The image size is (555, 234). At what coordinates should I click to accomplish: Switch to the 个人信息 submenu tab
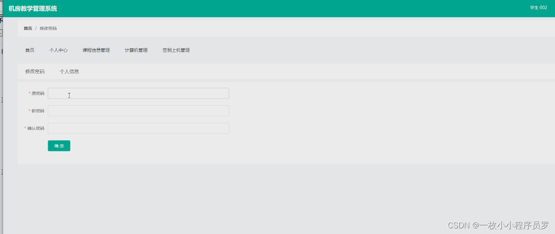(70, 71)
